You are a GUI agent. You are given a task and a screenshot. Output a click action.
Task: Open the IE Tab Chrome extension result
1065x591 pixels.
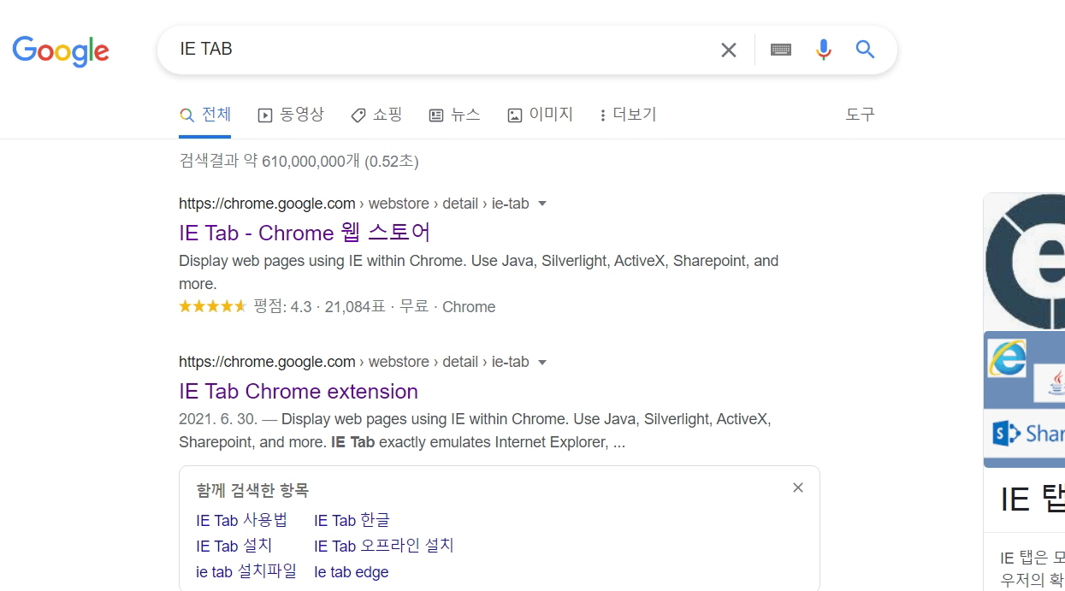(299, 392)
